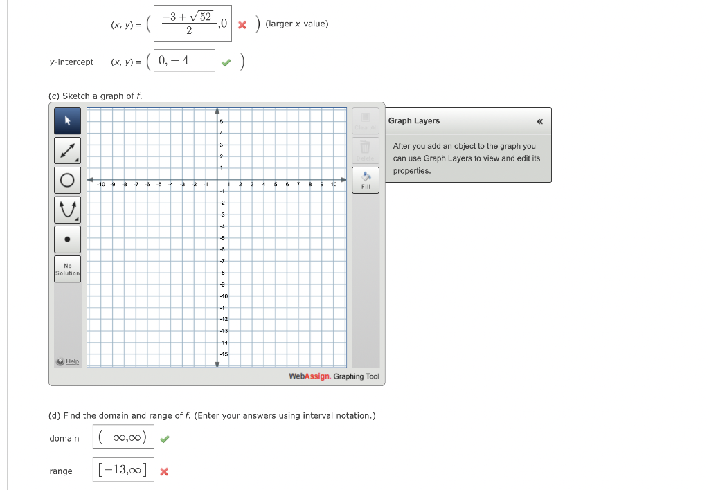The height and width of the screenshot is (490, 709).
Task: Click the domain answer box
Action: [x=123, y=437]
